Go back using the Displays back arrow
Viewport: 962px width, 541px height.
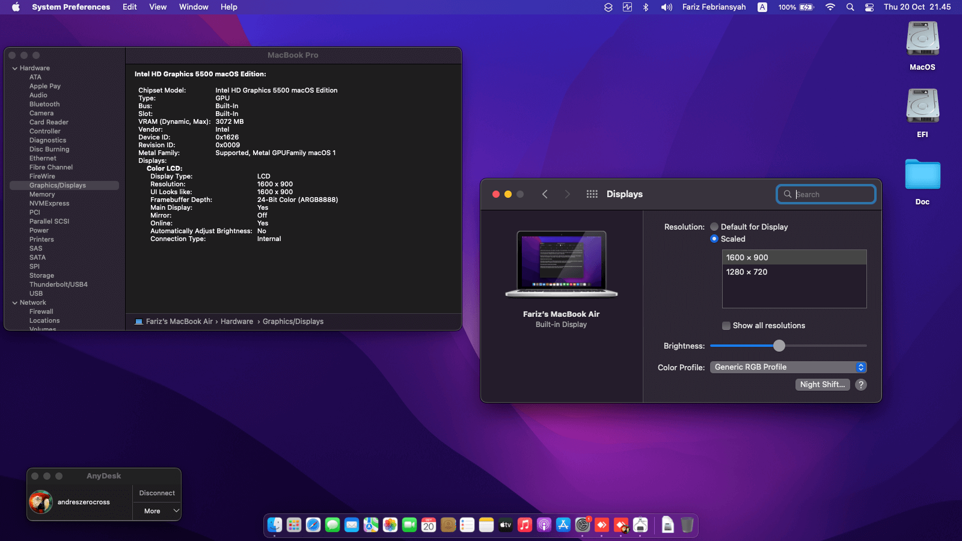pos(545,194)
